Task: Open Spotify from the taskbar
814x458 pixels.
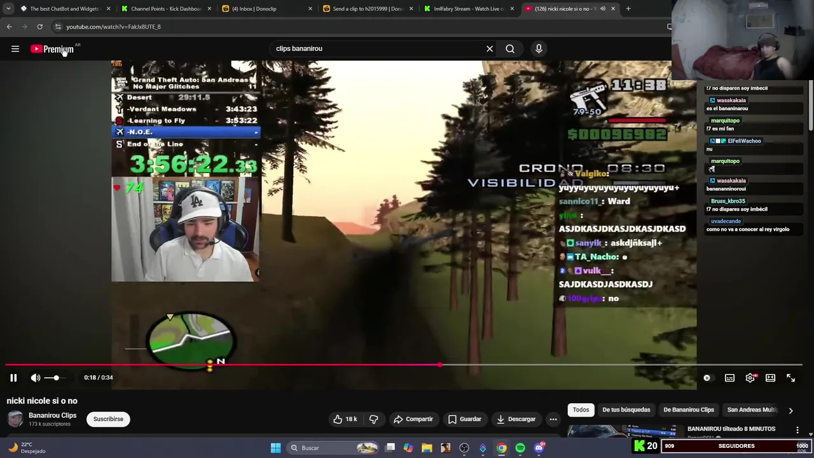Action: tap(520, 448)
